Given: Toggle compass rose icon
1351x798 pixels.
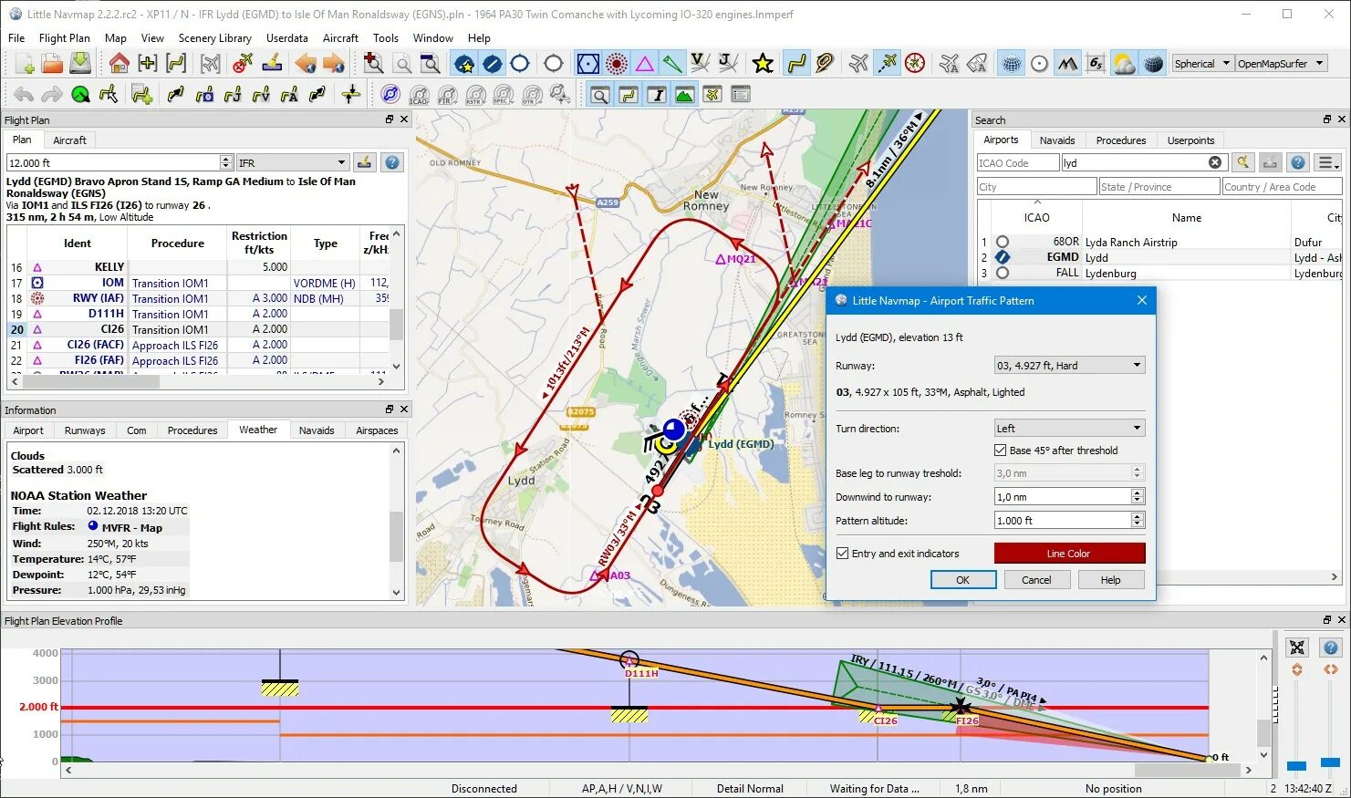Looking at the screenshot, I should pos(915,63).
